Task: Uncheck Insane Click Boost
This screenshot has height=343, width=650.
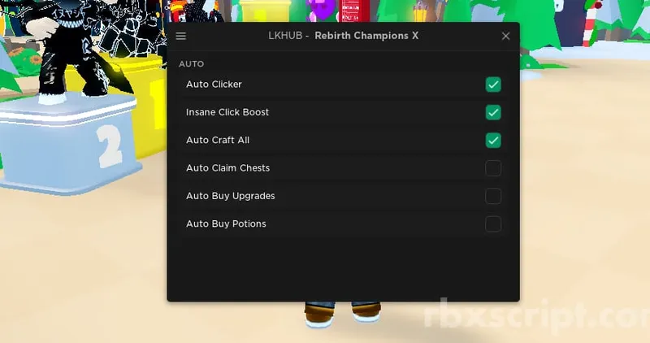Action: tap(493, 112)
